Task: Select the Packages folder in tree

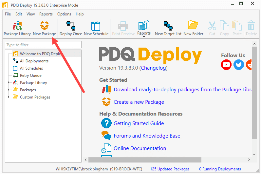Action: click(x=28, y=90)
